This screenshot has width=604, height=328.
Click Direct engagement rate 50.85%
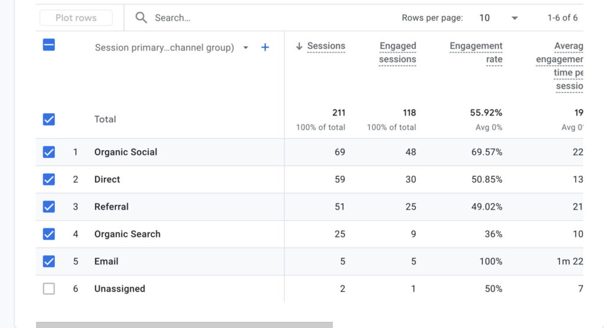click(x=487, y=179)
